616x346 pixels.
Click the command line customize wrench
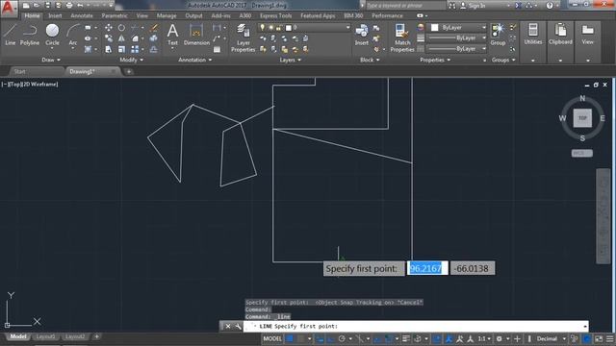[x=238, y=326]
